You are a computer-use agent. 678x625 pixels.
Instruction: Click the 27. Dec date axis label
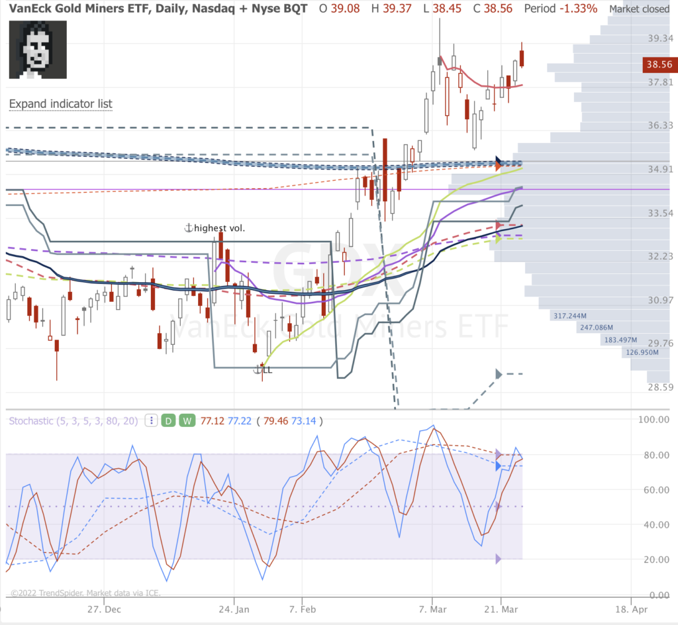[104, 609]
